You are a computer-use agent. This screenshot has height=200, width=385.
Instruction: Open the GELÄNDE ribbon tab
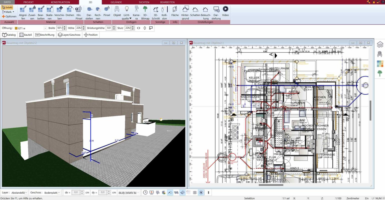tap(116, 2)
